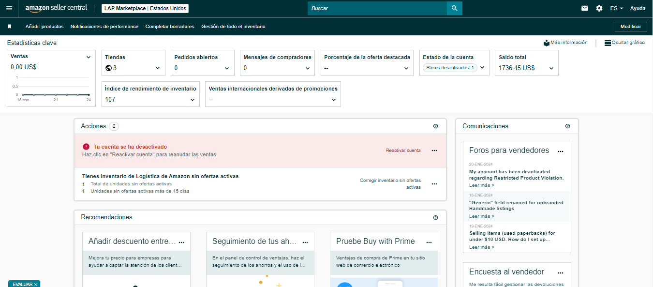Open more options on Añadir descuento card
Screen dimensions: 653x287
click(x=181, y=242)
